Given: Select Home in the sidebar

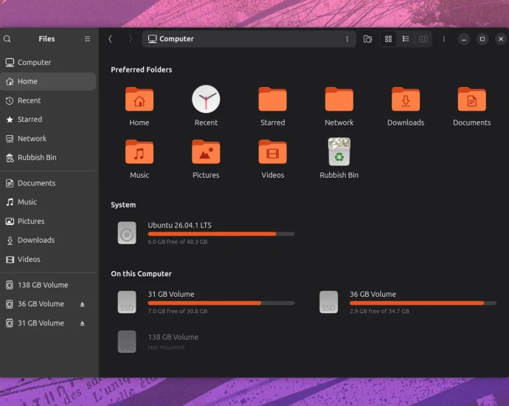Looking at the screenshot, I should coord(48,81).
